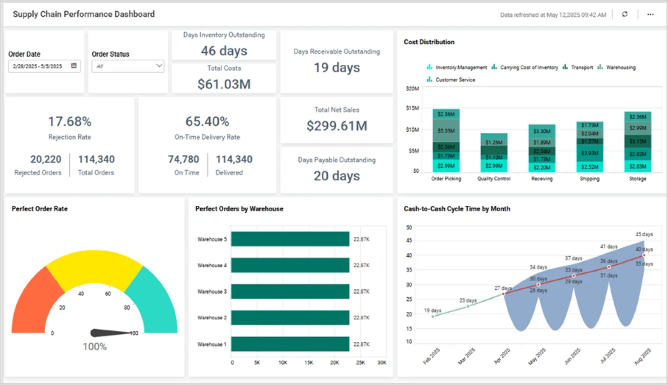Click the gauge needle on Perfect Order Rate
This screenshot has height=385, width=668.
click(x=113, y=333)
